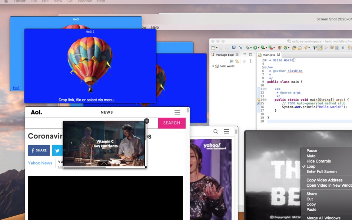Open the Yahoo News link

click(40, 163)
